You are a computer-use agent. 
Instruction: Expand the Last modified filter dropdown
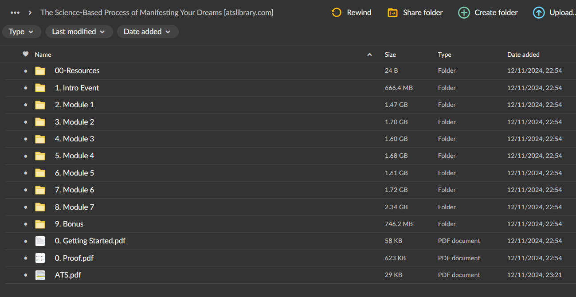coord(78,31)
